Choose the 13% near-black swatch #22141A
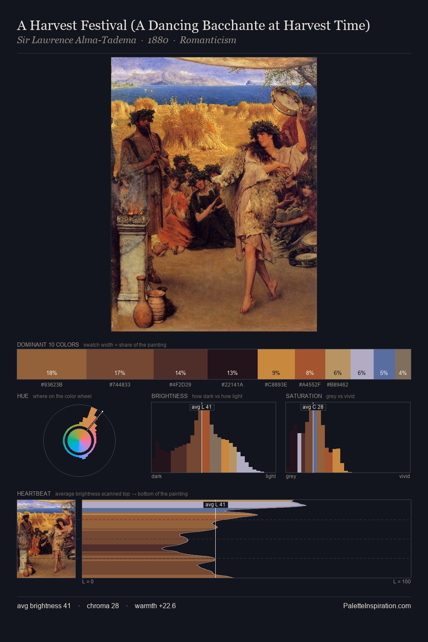This screenshot has width=428, height=642. tap(232, 364)
